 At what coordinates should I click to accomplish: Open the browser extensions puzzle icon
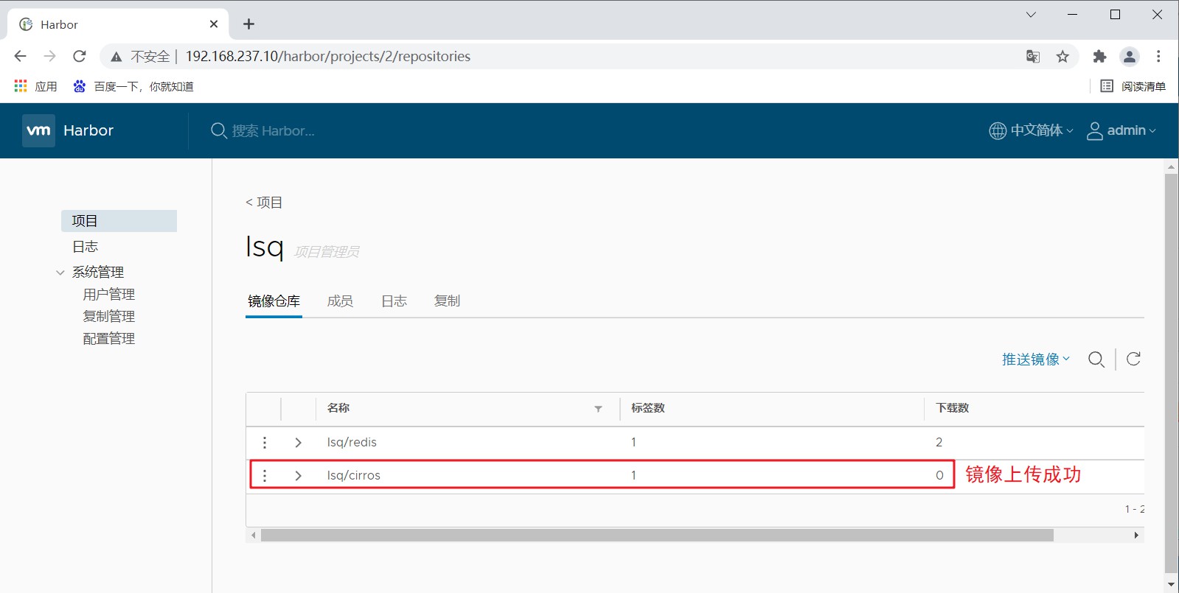pos(1099,57)
